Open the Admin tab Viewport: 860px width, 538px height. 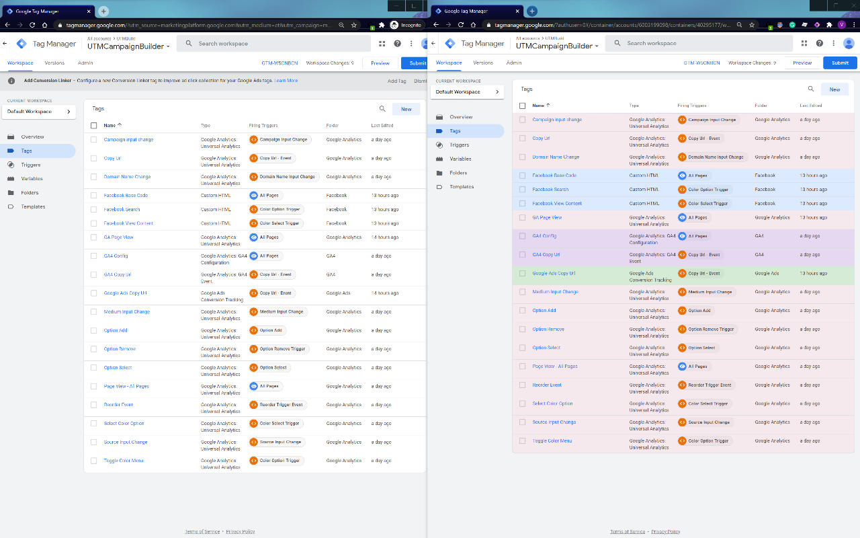[x=513, y=63]
